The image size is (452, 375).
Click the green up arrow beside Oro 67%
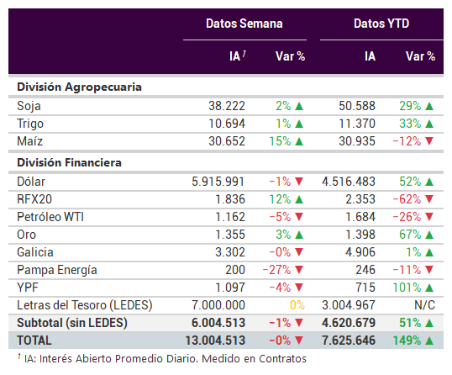(x=429, y=235)
